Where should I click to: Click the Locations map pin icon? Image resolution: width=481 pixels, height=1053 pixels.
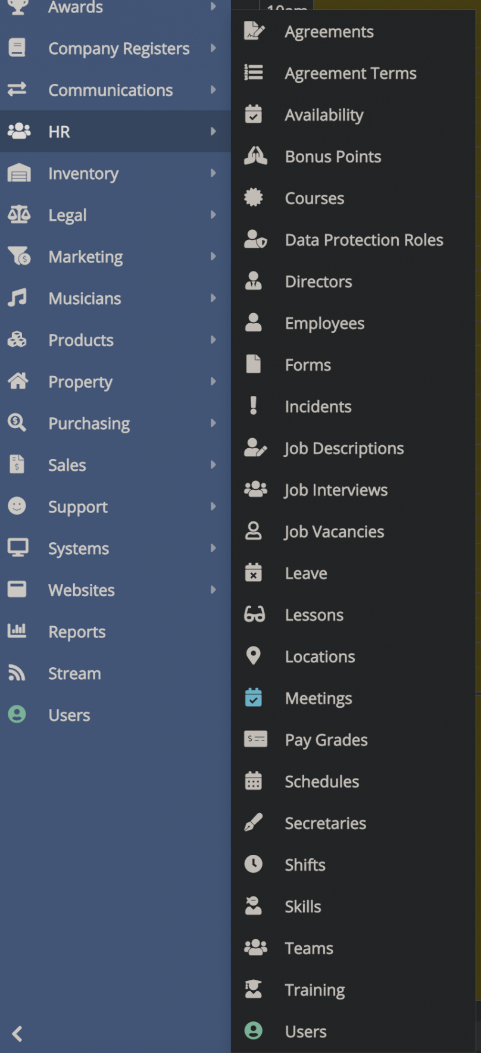254,656
